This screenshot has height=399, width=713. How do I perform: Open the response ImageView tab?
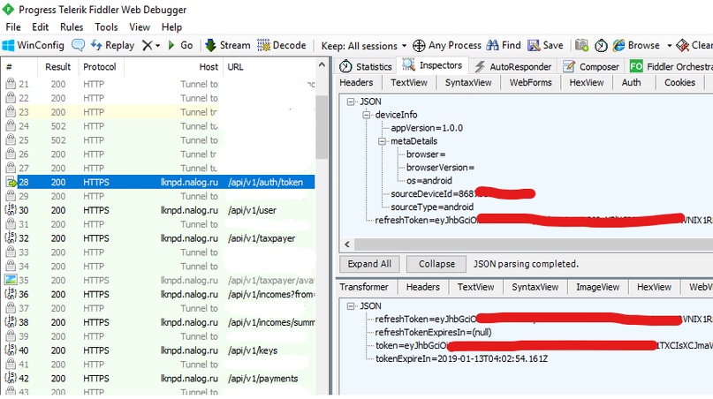(x=597, y=287)
